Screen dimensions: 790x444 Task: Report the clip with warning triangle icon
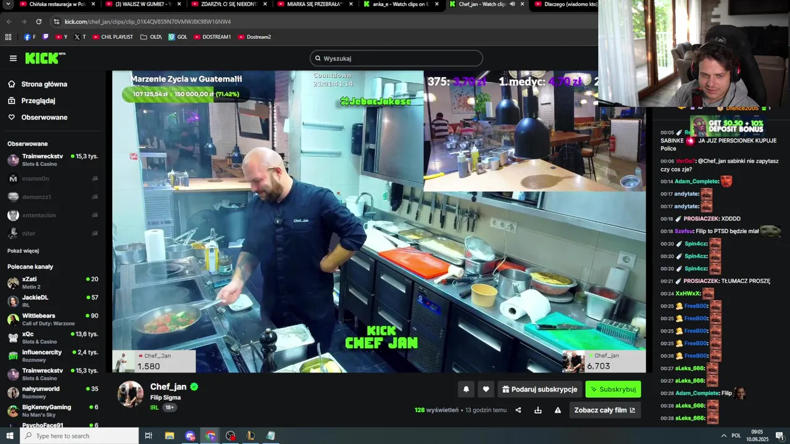click(558, 410)
